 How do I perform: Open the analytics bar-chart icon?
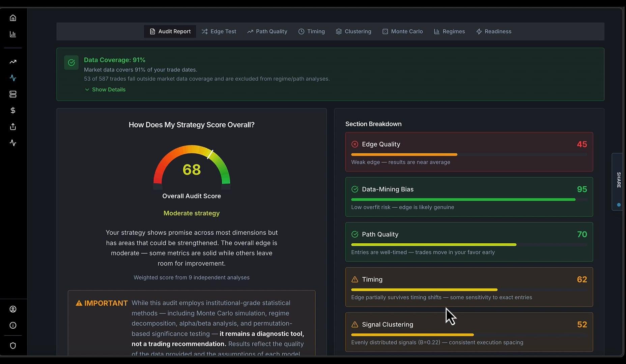[13, 34]
